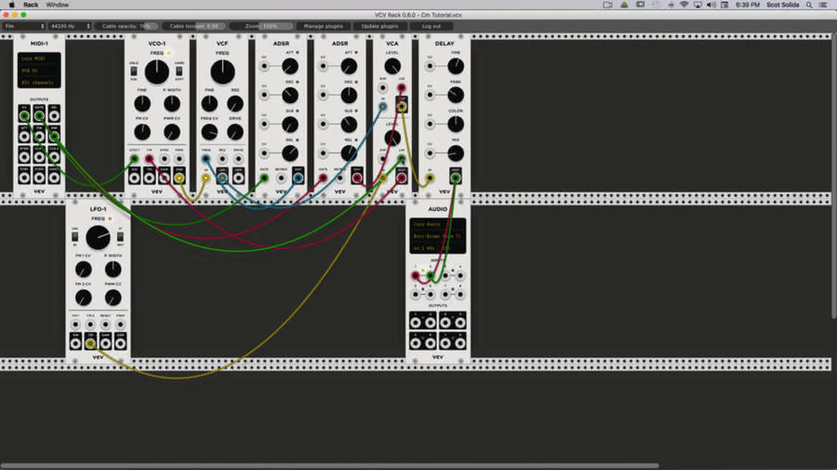This screenshot has height=470, width=837.
Task: Click the VCO-1 FM input port
Action: [x=149, y=159]
